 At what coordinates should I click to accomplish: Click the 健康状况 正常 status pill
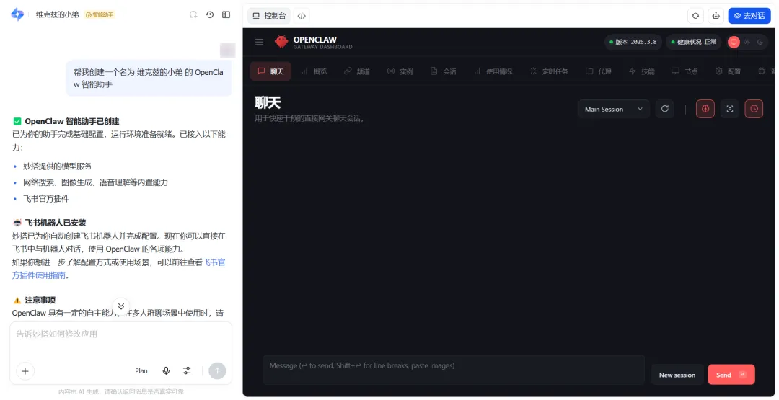pos(694,43)
